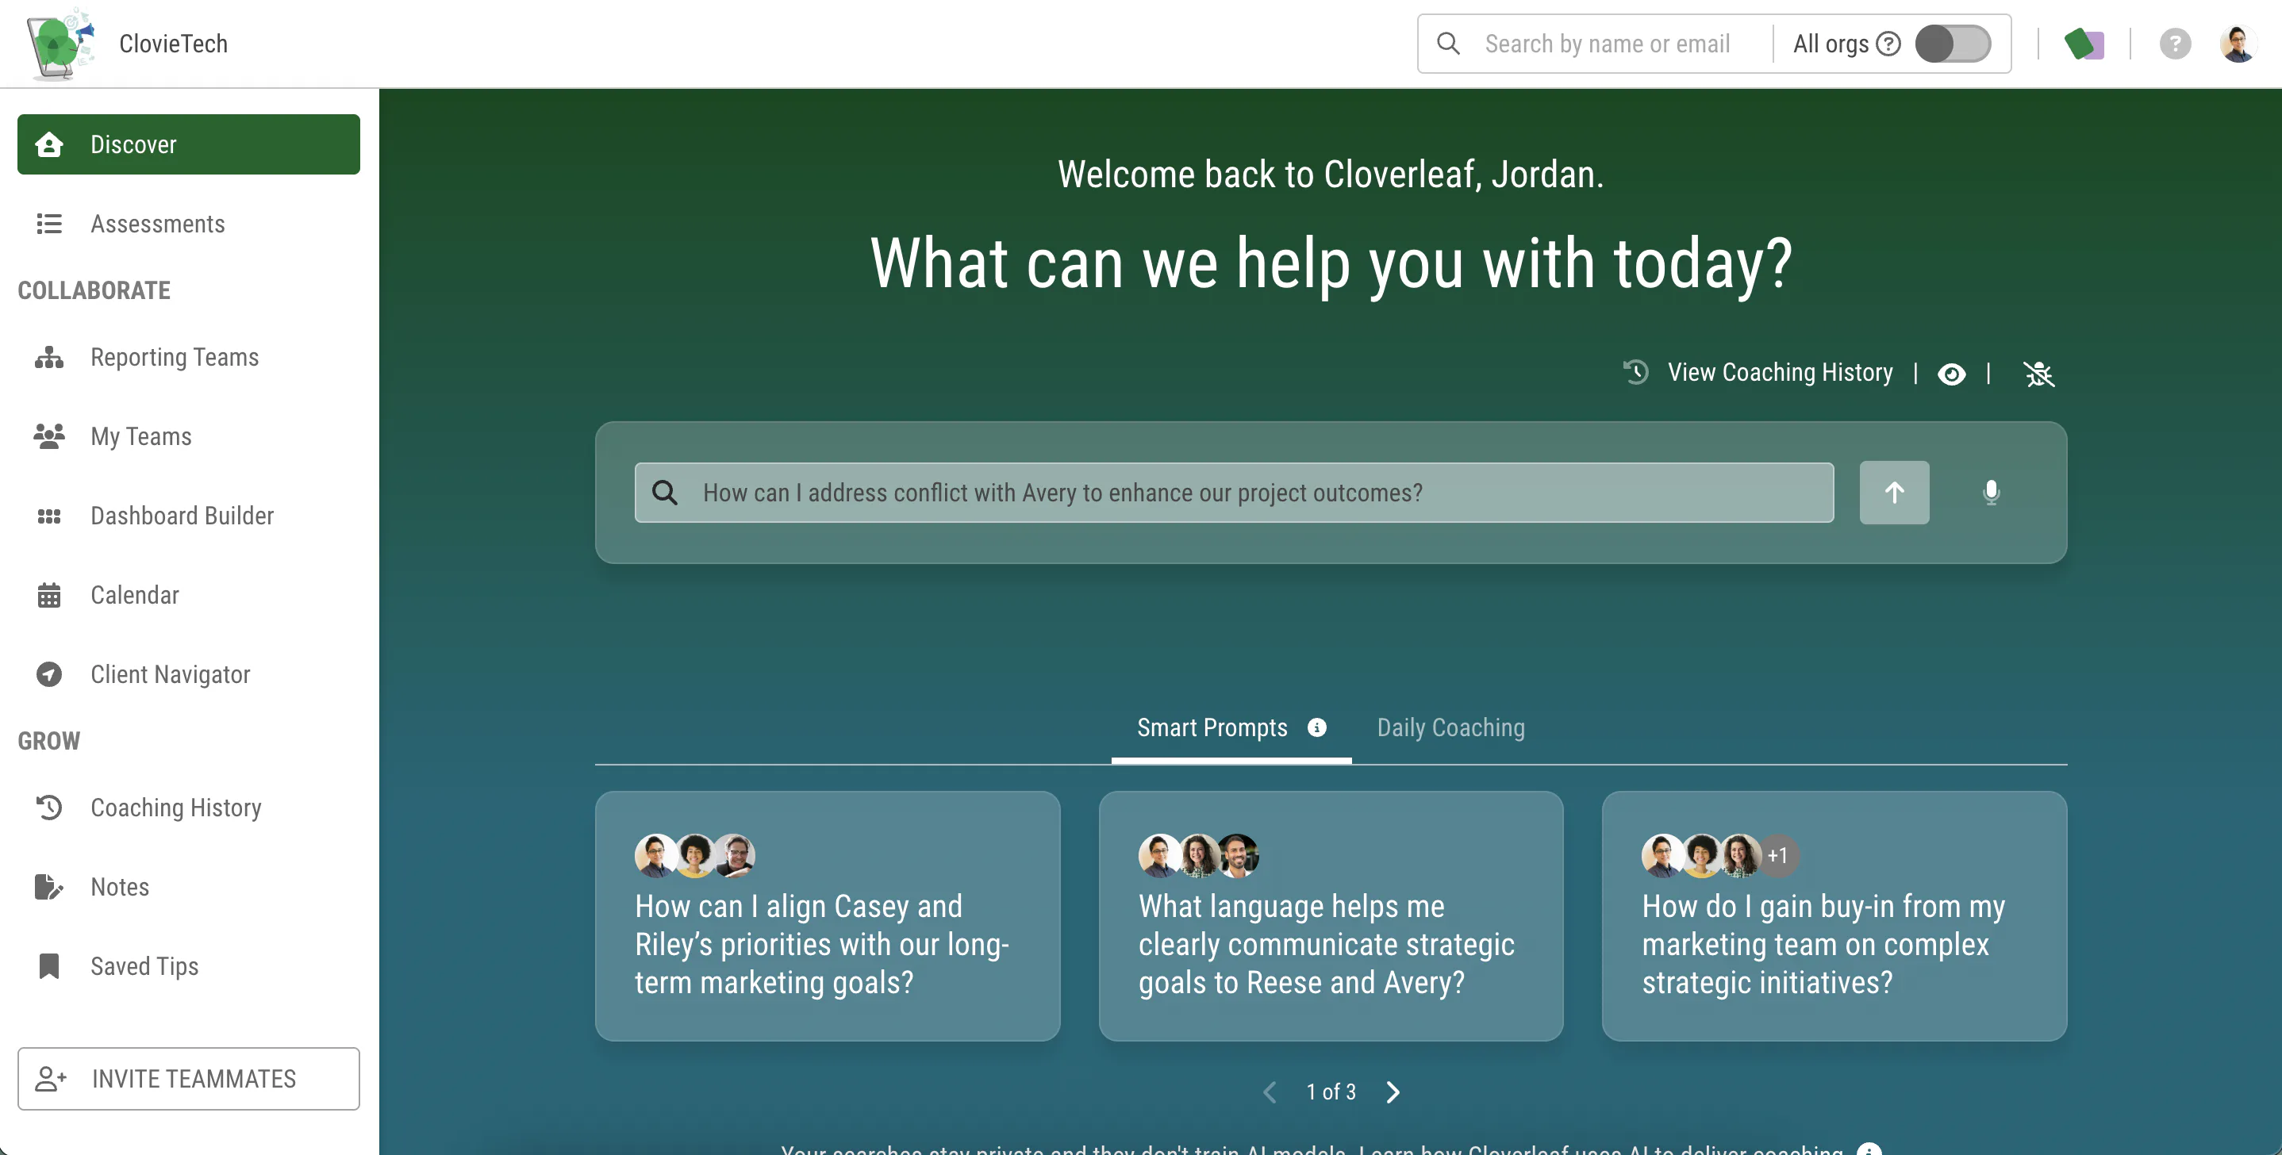Activate the microphone voice input
Screen dimensions: 2282x1155
click(1991, 493)
